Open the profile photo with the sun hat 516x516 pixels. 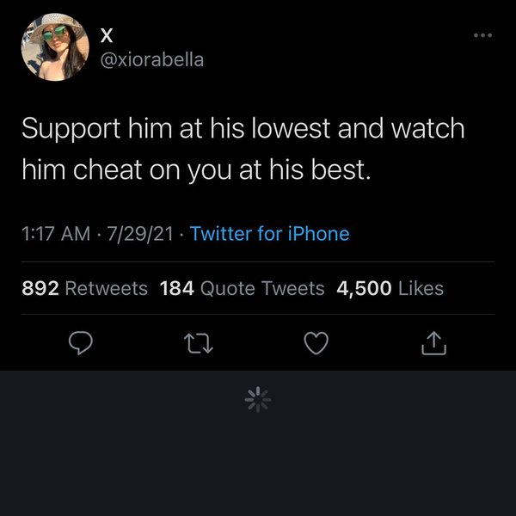point(55,47)
